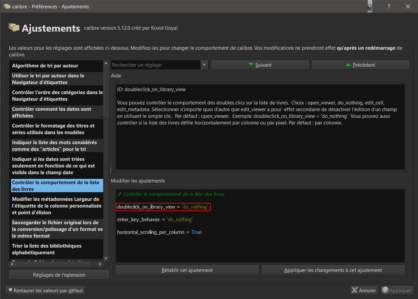Viewport: 418px width, 299px height.
Task: Click the list horizontal scroll right arrow
Action: 100,264
